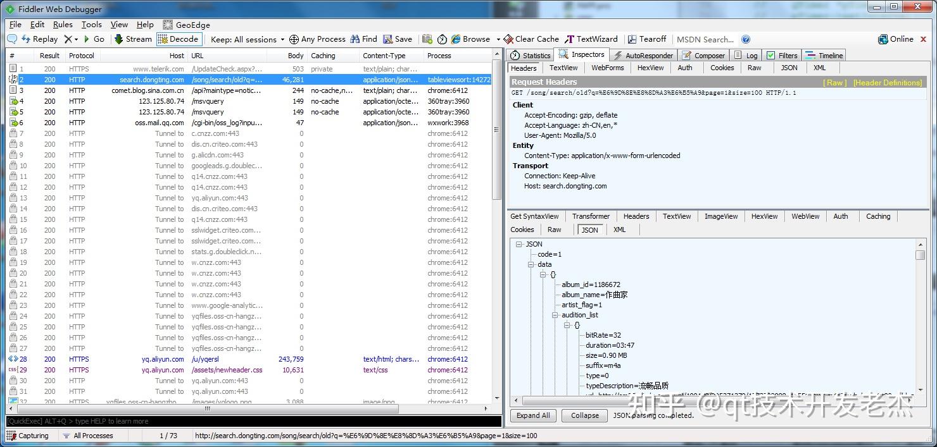The image size is (937, 447).
Task: Click the Replay sessions toolbar button
Action: coord(39,39)
